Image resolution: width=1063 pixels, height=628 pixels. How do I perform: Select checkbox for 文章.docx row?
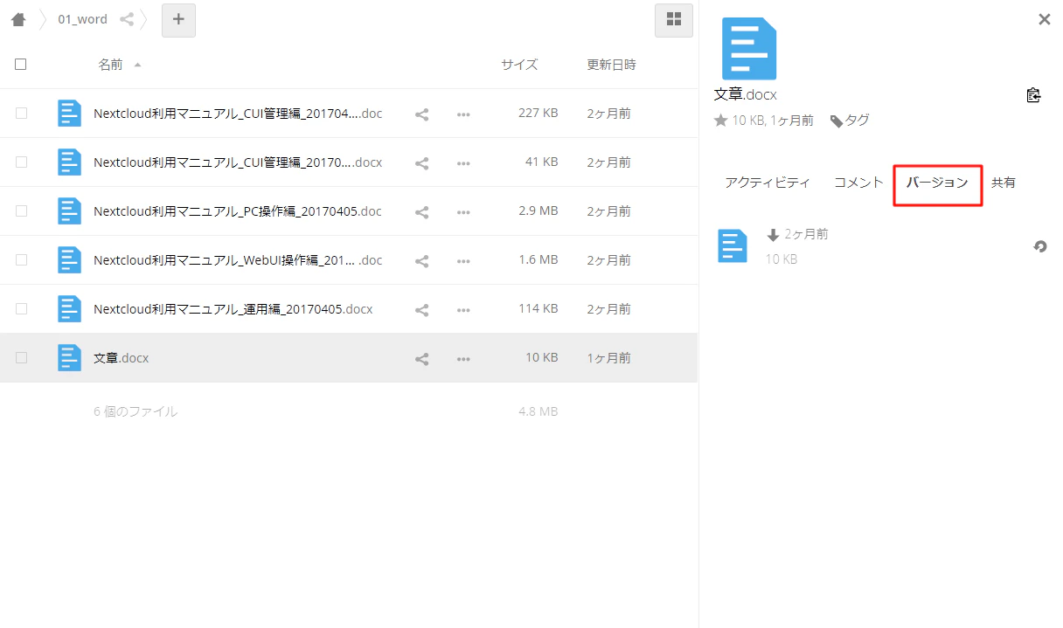click(21, 358)
